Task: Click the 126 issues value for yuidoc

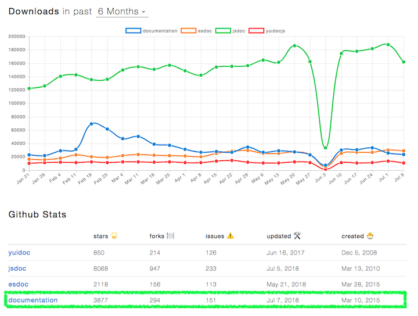Action: pyautogui.click(x=211, y=253)
